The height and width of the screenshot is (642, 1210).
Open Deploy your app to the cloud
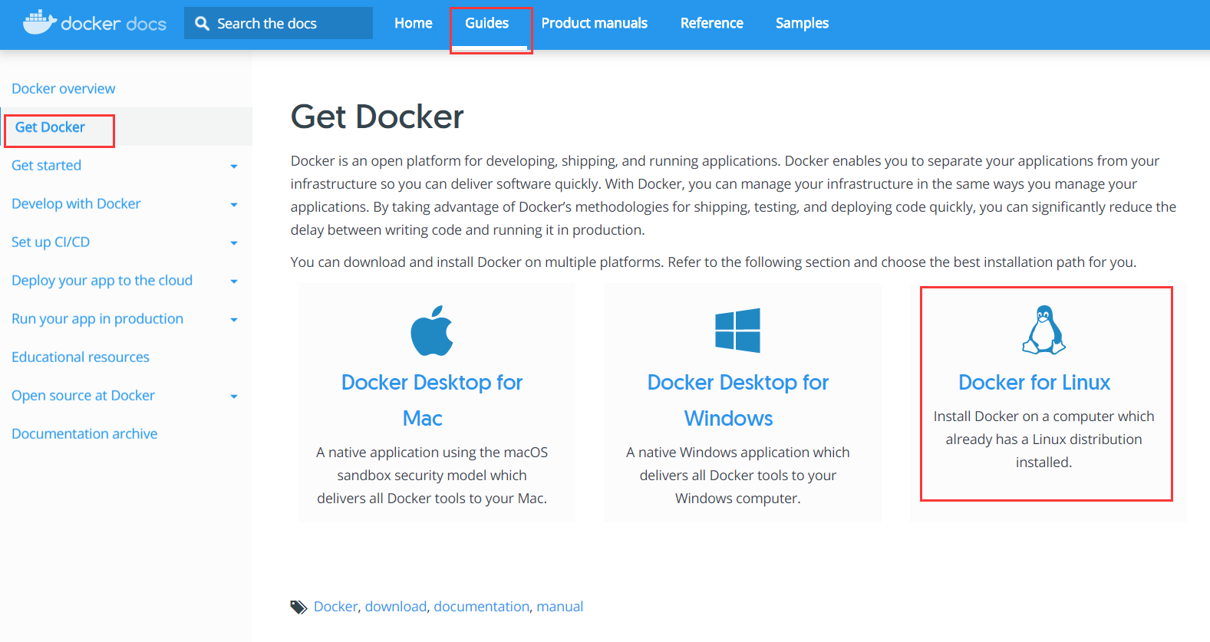pos(102,281)
